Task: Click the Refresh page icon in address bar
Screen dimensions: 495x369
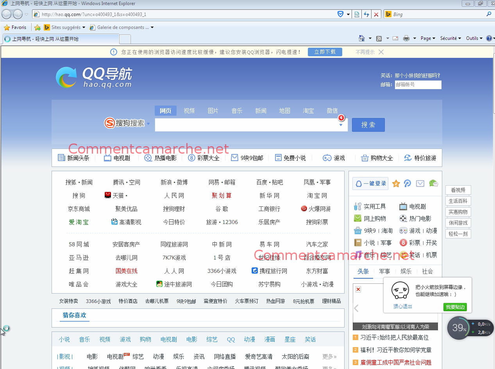Action: click(x=366, y=14)
